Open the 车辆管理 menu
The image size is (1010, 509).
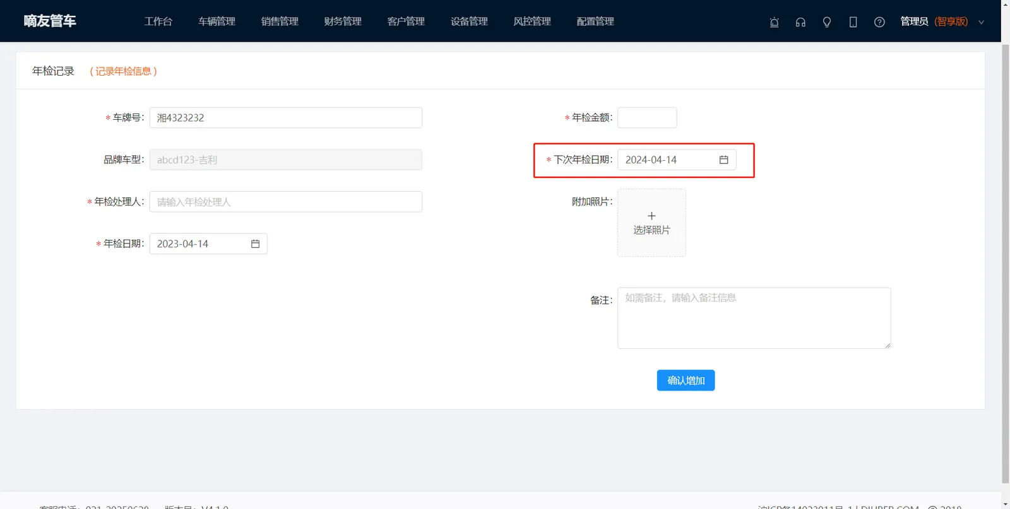tap(217, 21)
